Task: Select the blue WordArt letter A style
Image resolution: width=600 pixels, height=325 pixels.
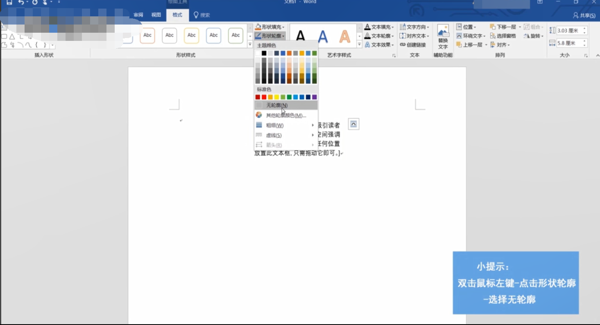Action: point(323,36)
